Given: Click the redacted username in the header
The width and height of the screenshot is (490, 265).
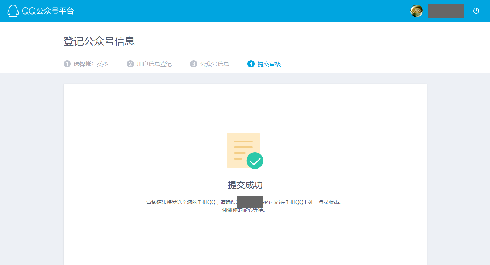Looking at the screenshot, I should [446, 11].
